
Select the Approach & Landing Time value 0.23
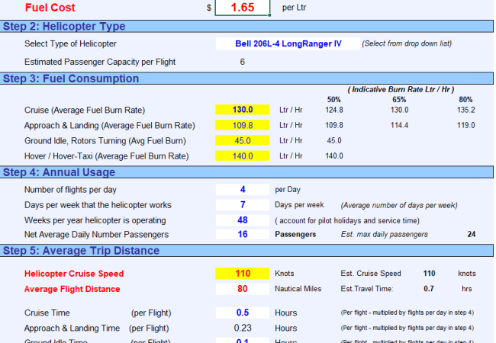tap(243, 328)
